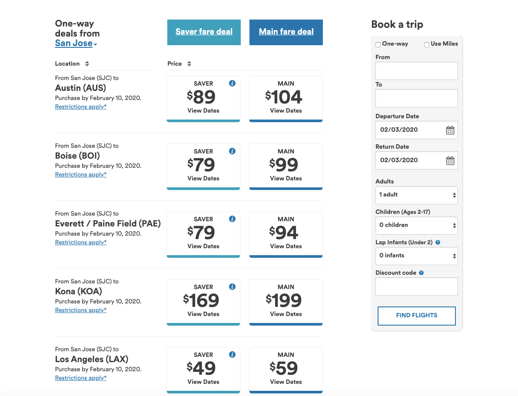Click info icon on Everett Saver fare

tap(232, 219)
